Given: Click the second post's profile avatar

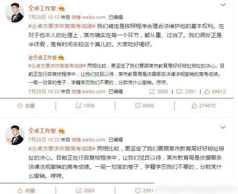Looking at the screenshot, I should (15, 135).
